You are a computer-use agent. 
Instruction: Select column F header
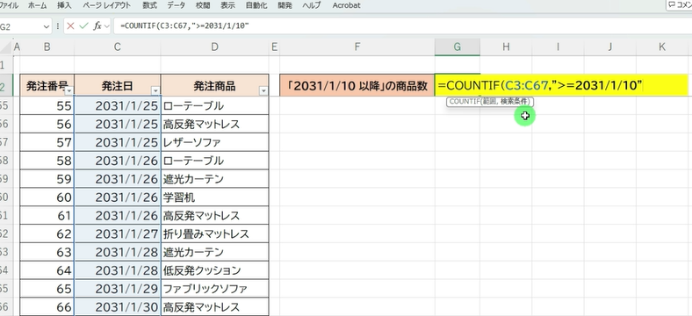pos(357,47)
